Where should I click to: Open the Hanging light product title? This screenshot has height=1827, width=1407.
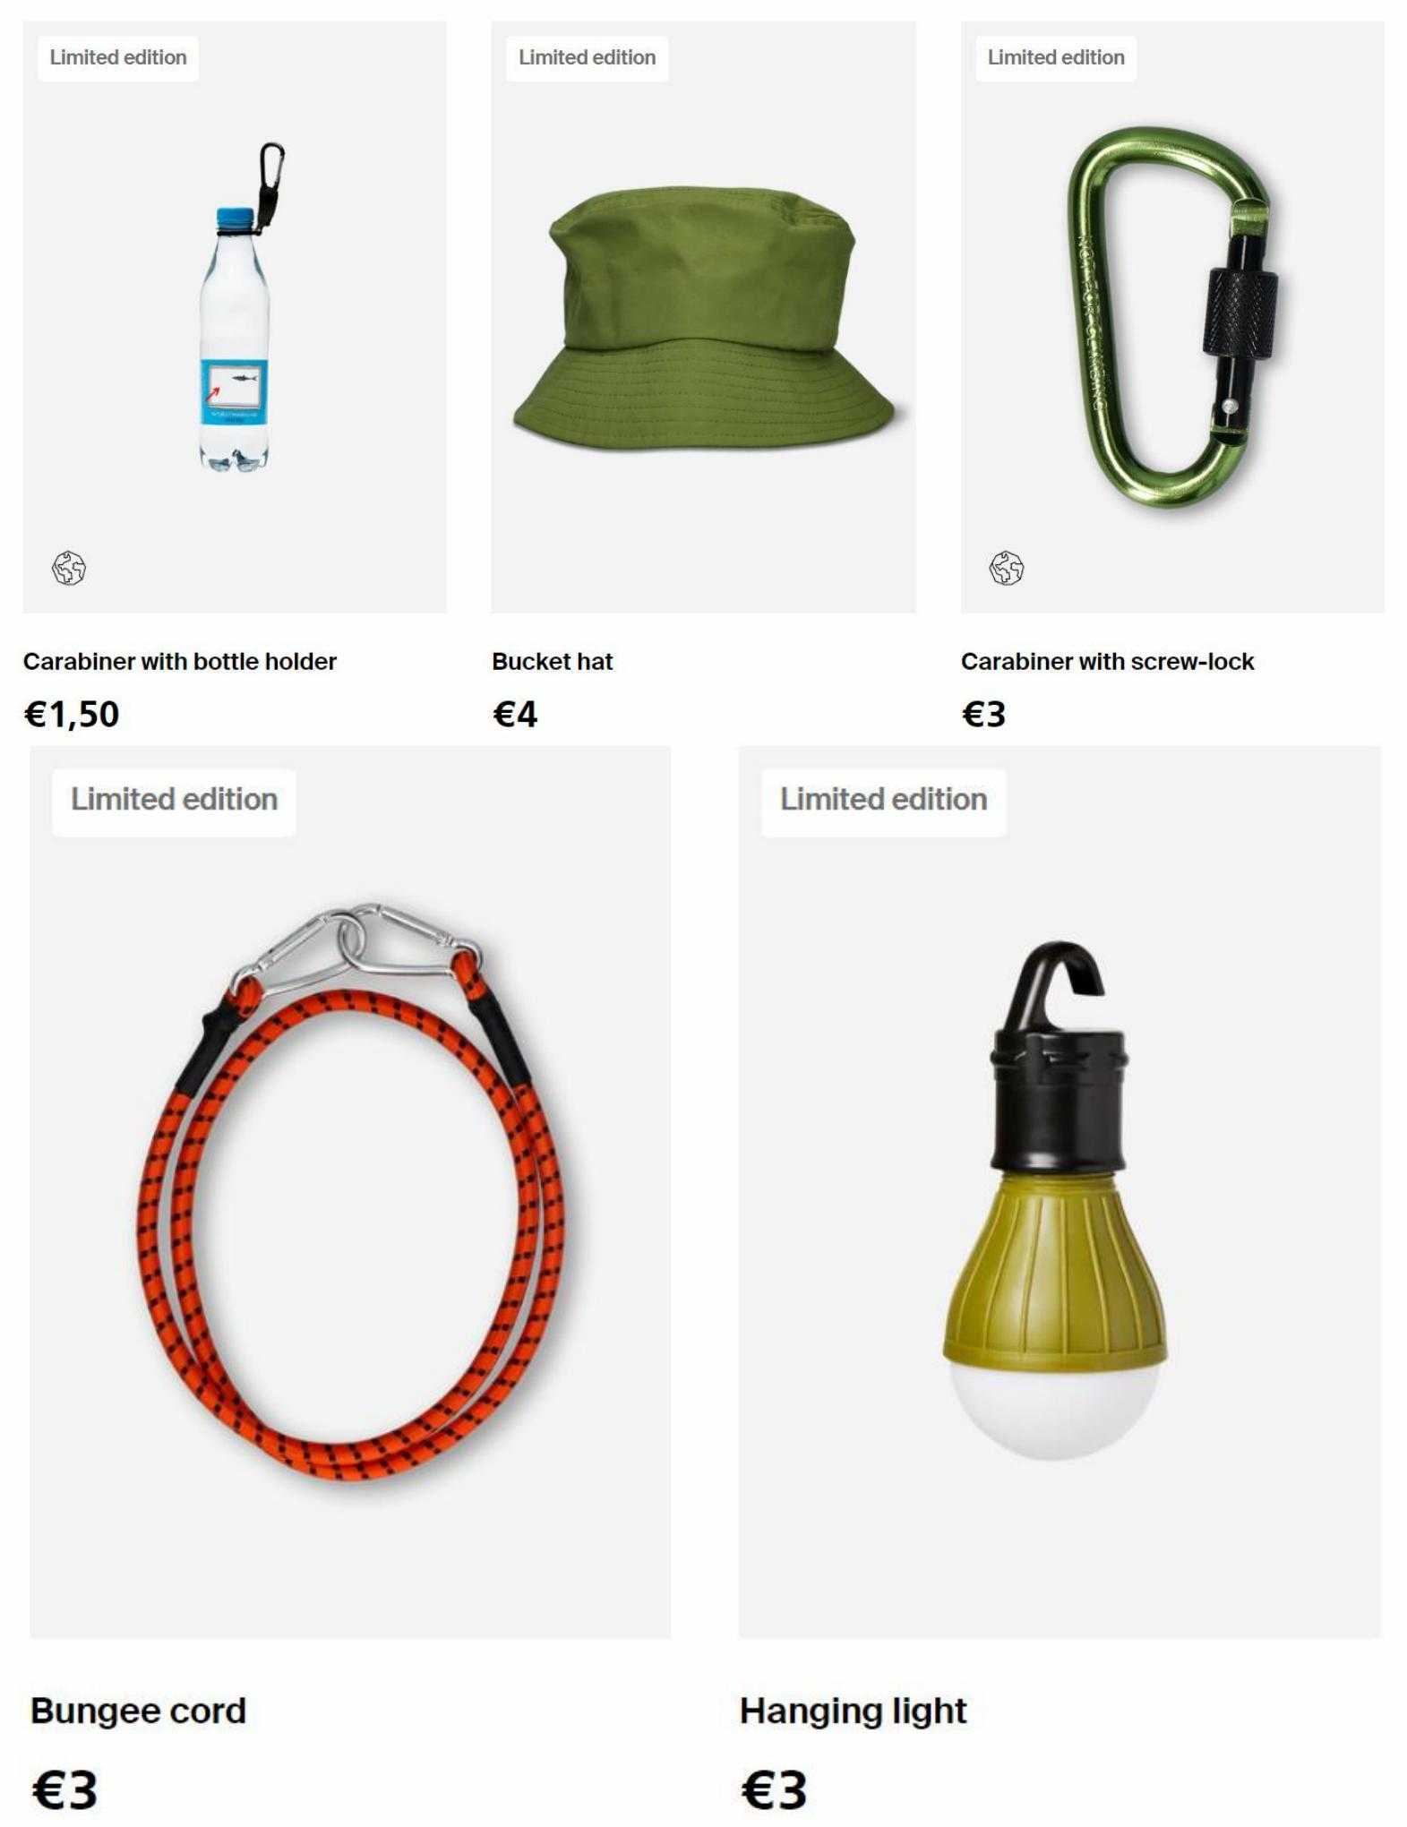coord(853,1711)
